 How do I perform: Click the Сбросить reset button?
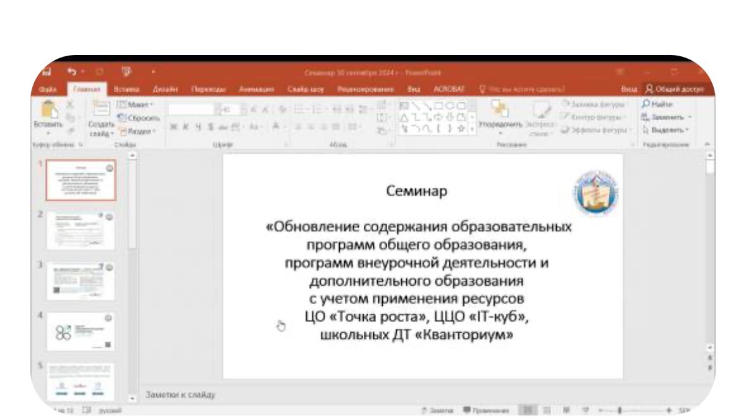point(139,118)
